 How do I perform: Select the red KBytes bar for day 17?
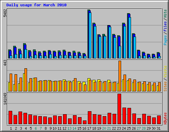[89, 118]
